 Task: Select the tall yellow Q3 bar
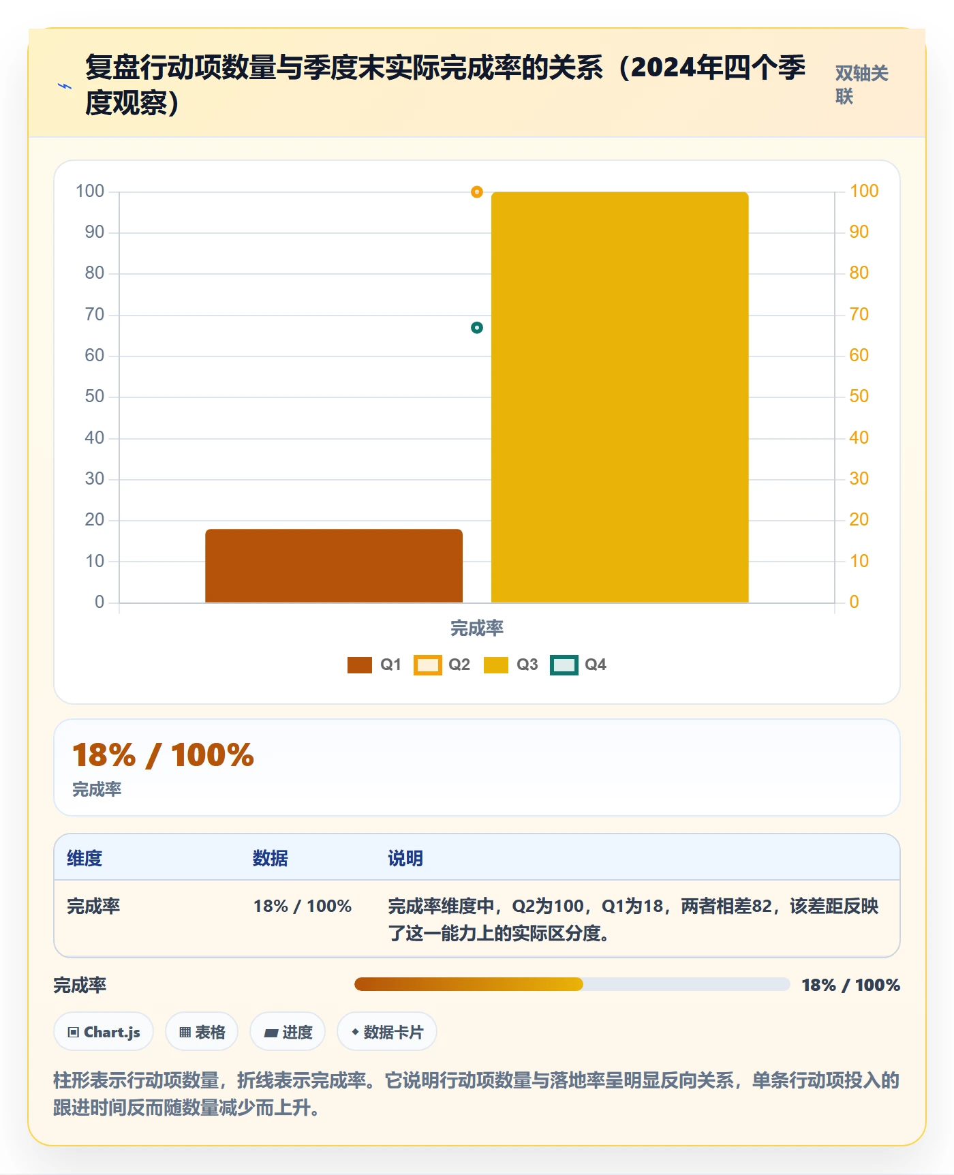[620, 397]
